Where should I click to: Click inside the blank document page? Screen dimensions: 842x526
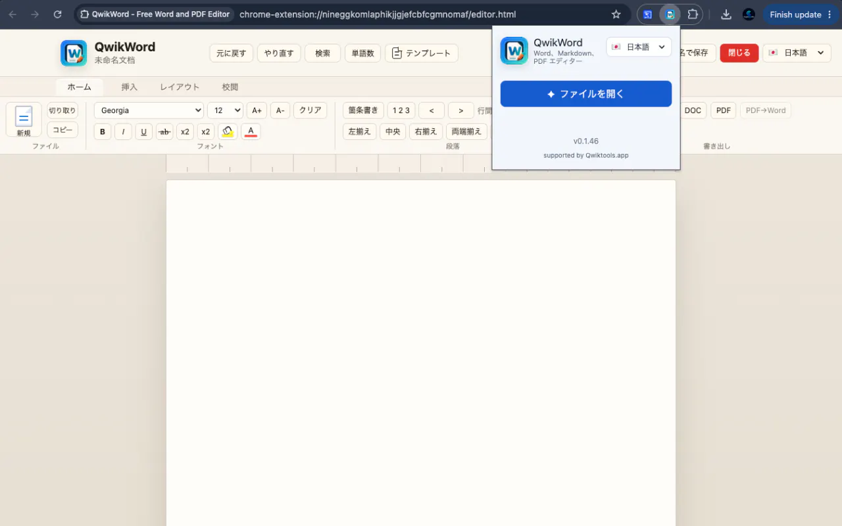click(x=421, y=353)
